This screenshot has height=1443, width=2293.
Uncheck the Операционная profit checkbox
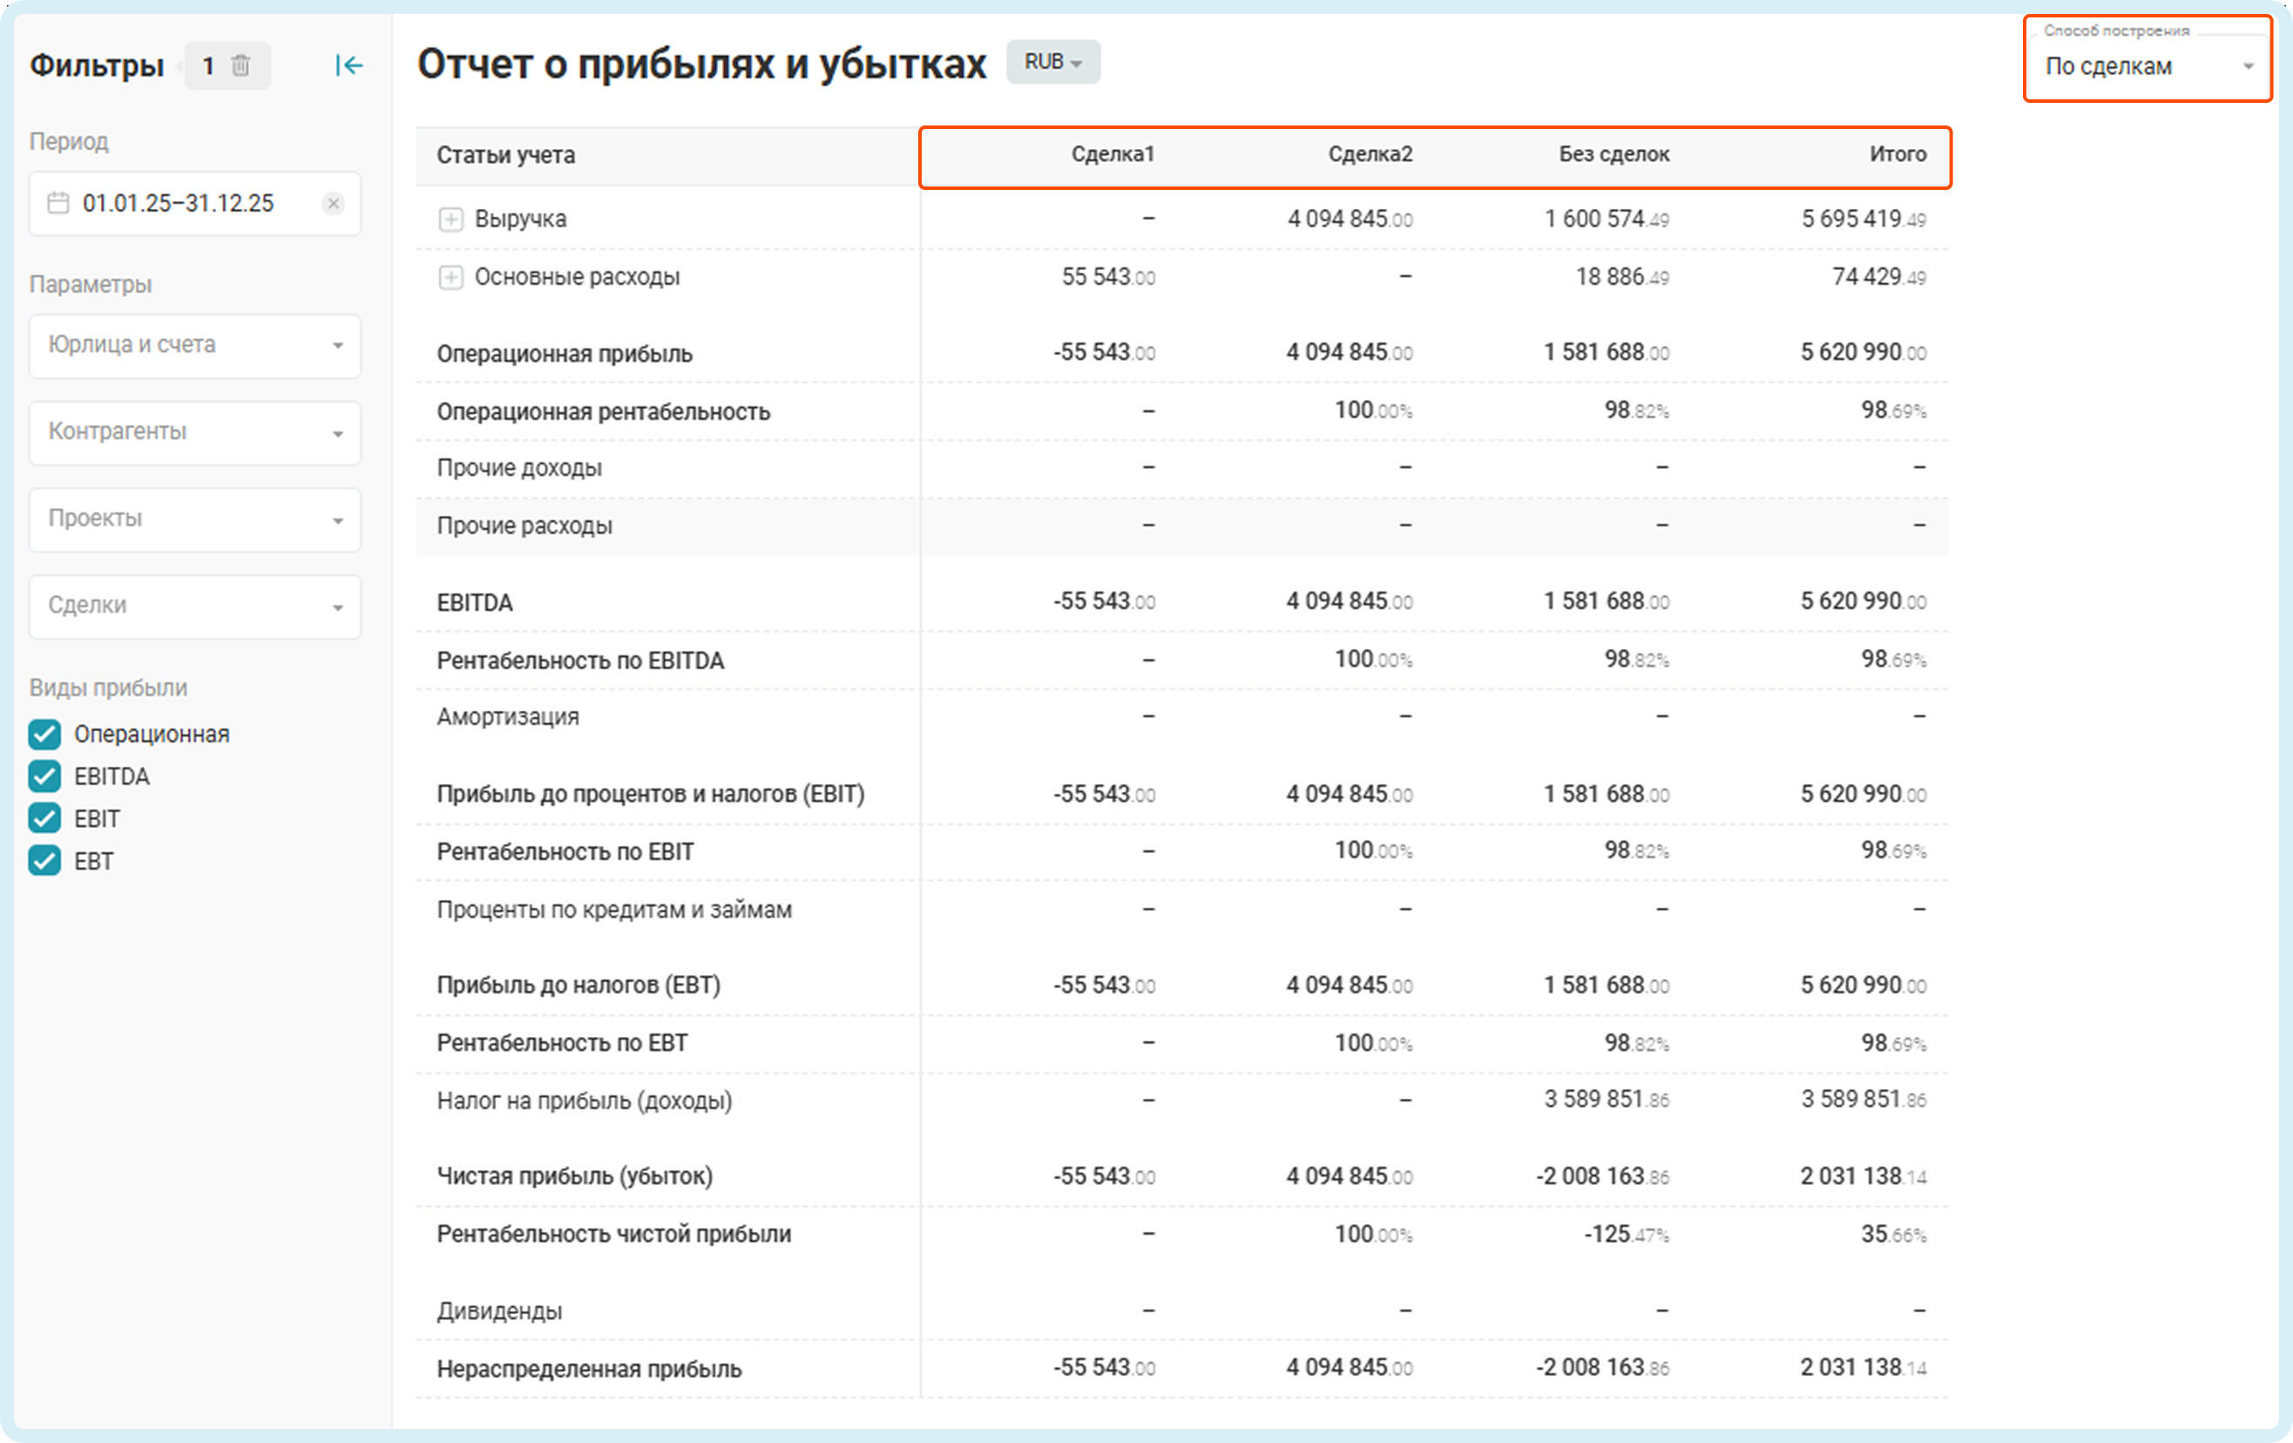tap(44, 735)
